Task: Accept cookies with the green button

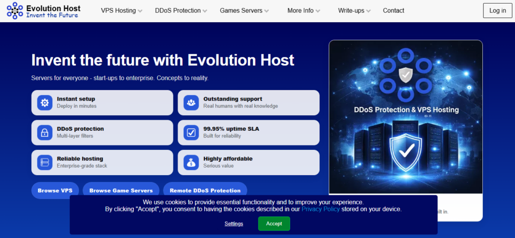Action: pyautogui.click(x=274, y=223)
